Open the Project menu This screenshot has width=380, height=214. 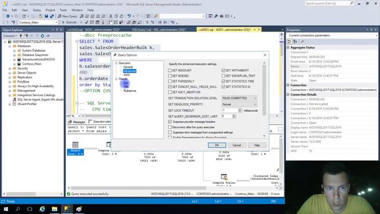[x=50, y=10]
